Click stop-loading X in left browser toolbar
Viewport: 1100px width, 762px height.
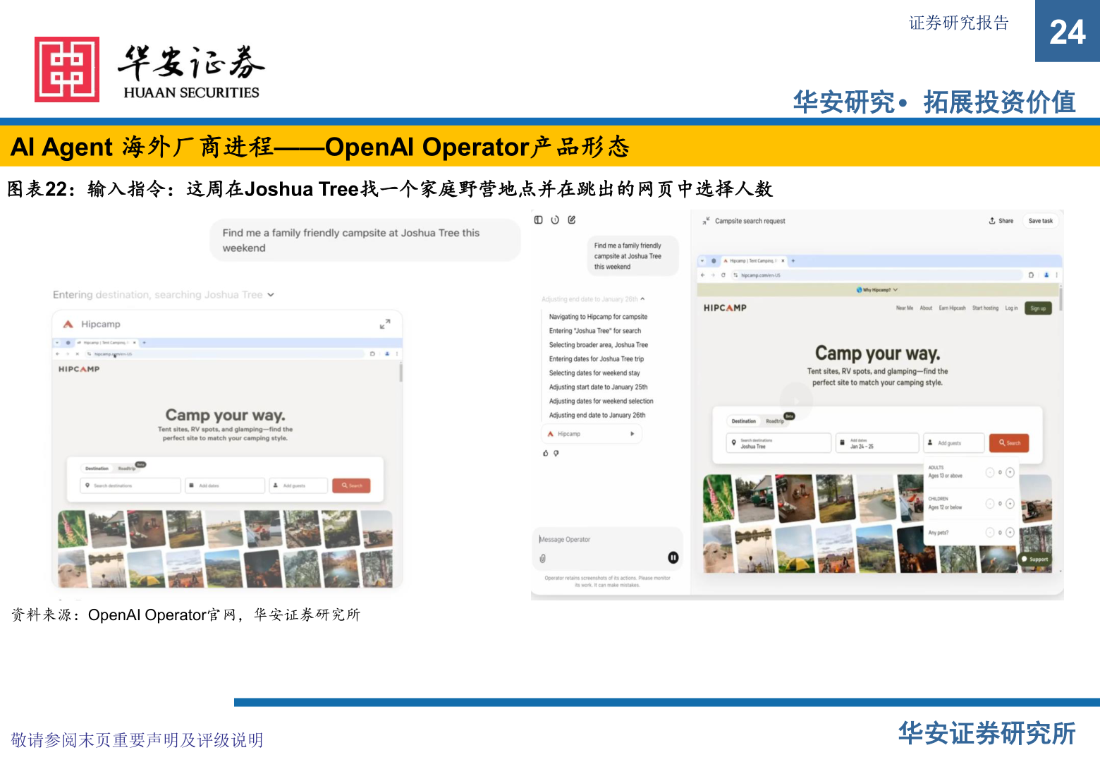coord(78,353)
